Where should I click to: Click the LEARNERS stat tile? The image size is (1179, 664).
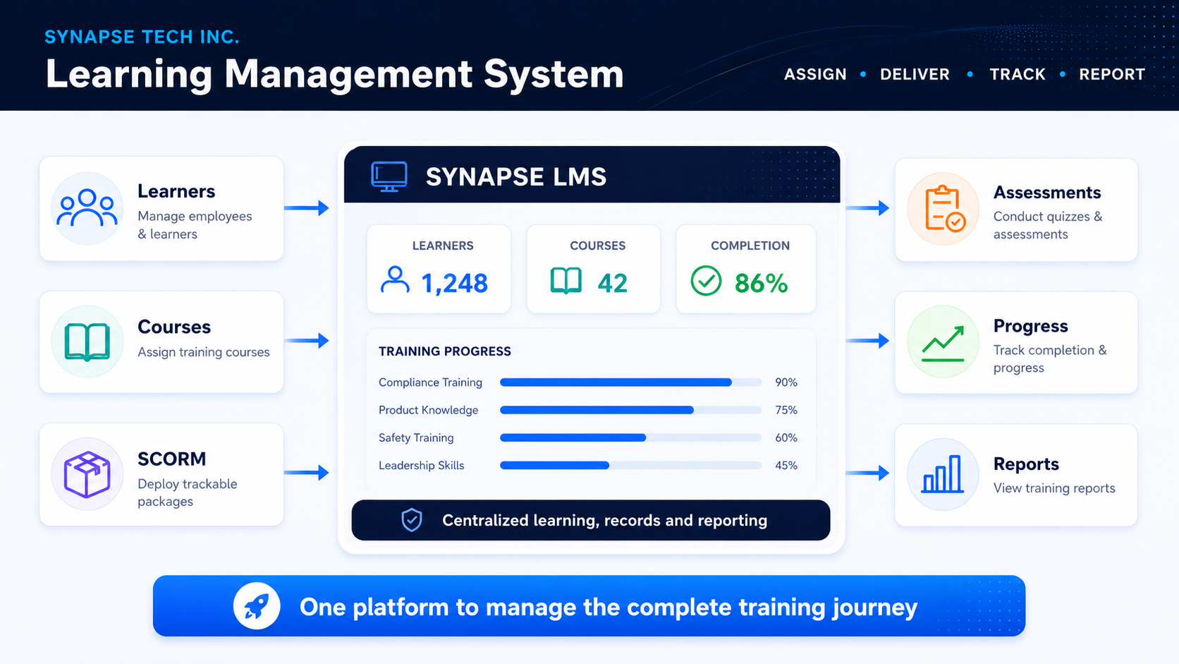click(x=439, y=269)
